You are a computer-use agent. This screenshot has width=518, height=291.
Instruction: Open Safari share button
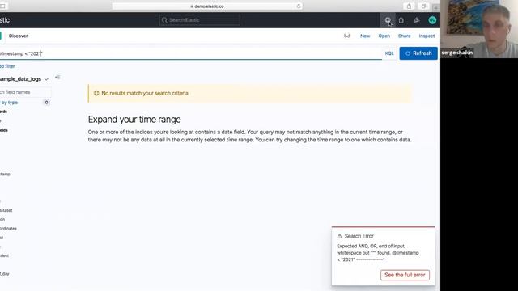click(409, 6)
